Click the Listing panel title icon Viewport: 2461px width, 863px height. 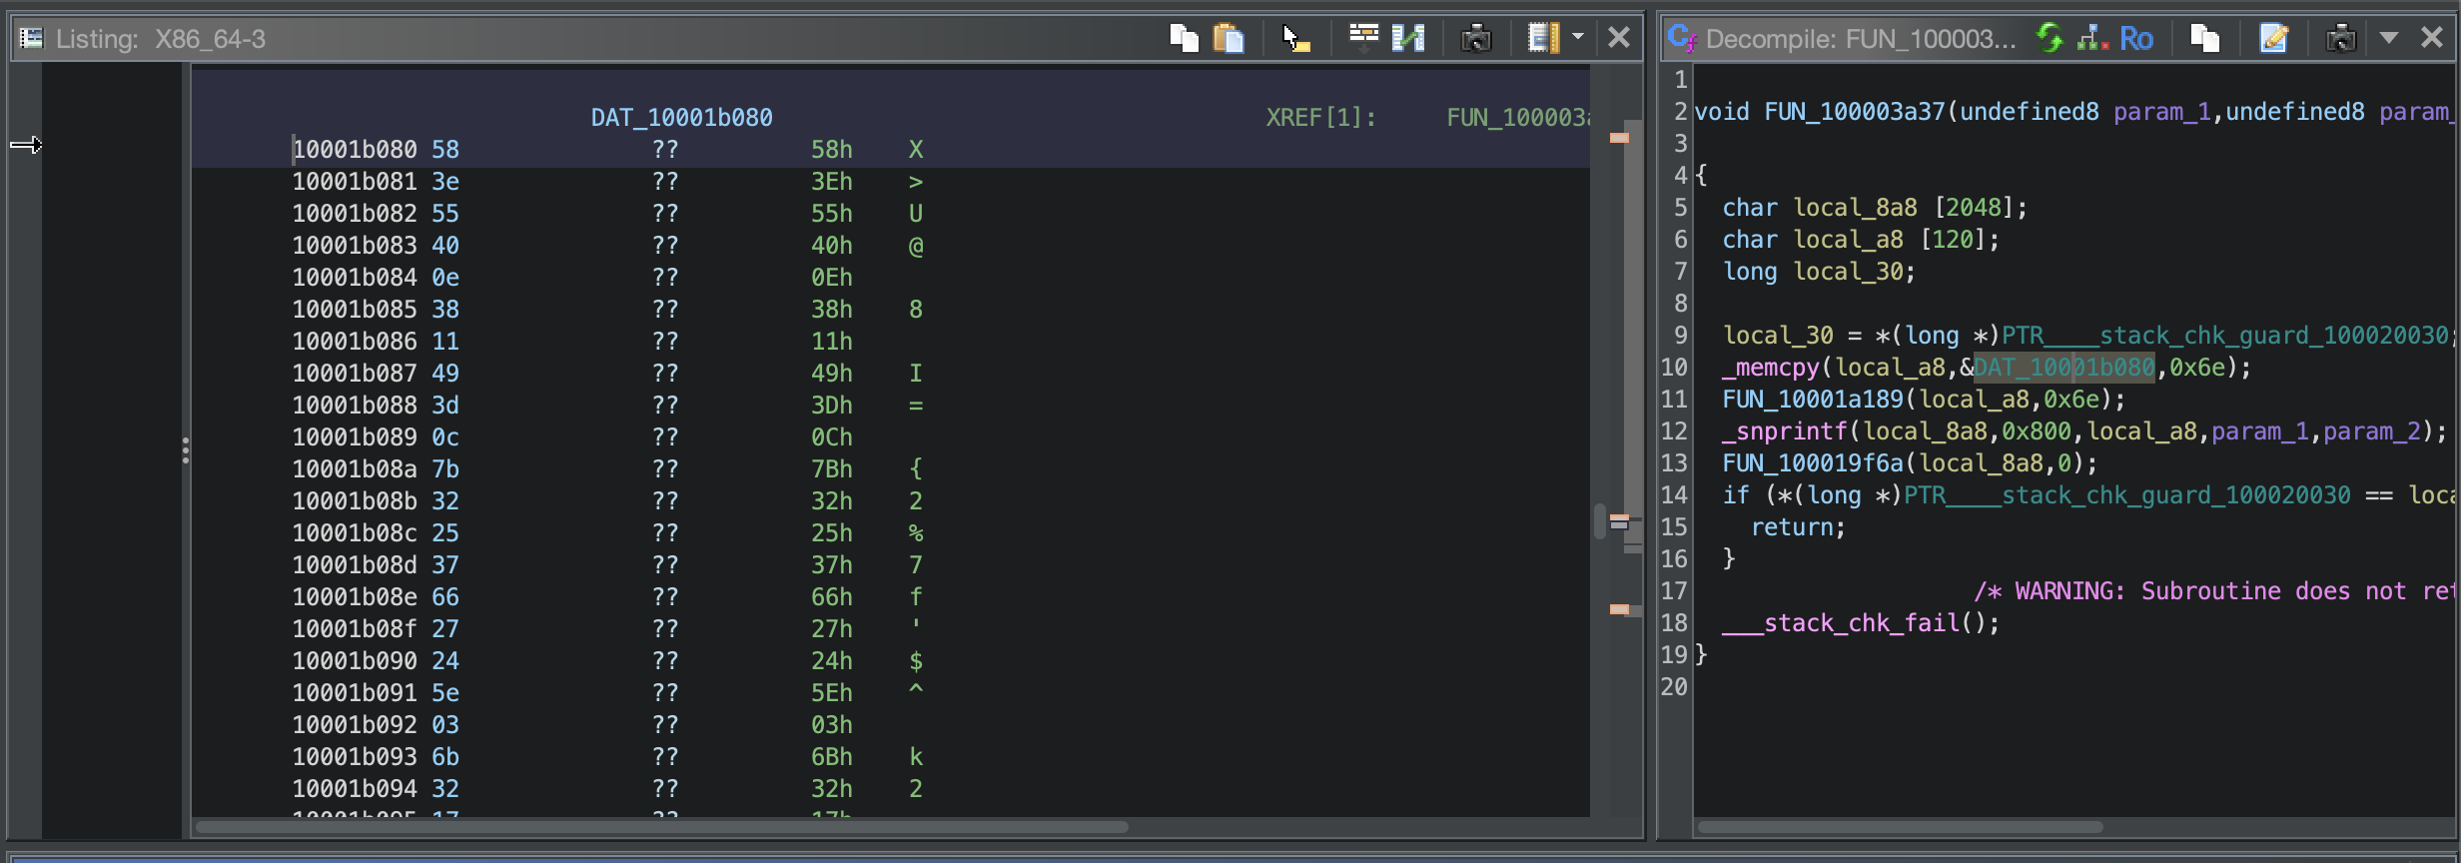(32, 38)
